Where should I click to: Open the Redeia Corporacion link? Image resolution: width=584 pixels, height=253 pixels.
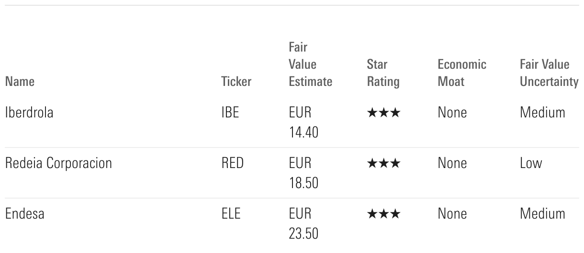click(x=58, y=163)
